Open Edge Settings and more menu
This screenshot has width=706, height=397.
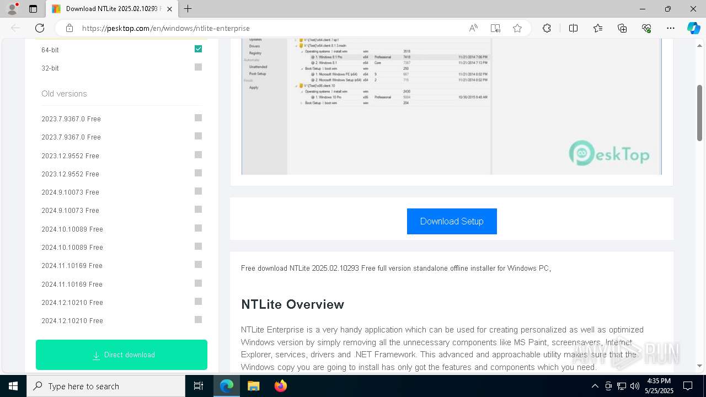pyautogui.click(x=671, y=28)
